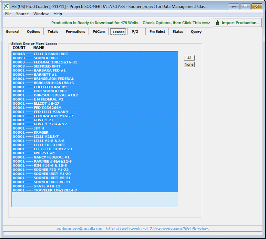The width and height of the screenshot is (266, 239).
Task: Open the File menu
Action: coord(8,14)
